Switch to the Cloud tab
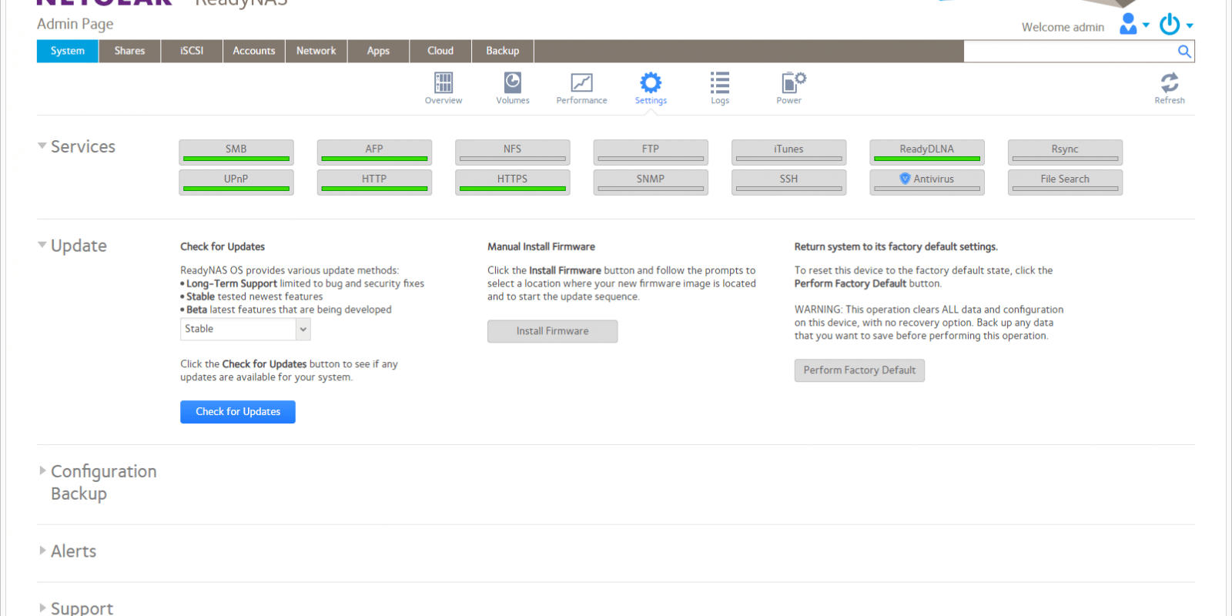Viewport: 1232px width, 616px height. click(440, 51)
